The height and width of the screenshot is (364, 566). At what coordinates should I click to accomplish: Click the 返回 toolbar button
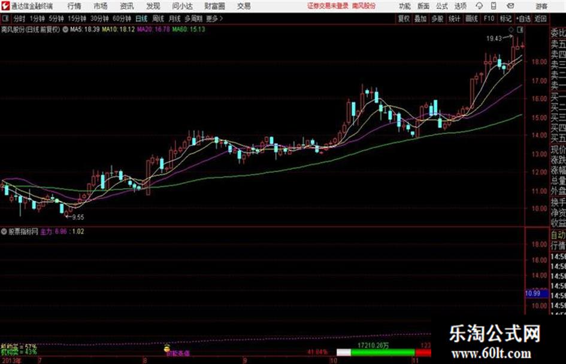point(540,19)
